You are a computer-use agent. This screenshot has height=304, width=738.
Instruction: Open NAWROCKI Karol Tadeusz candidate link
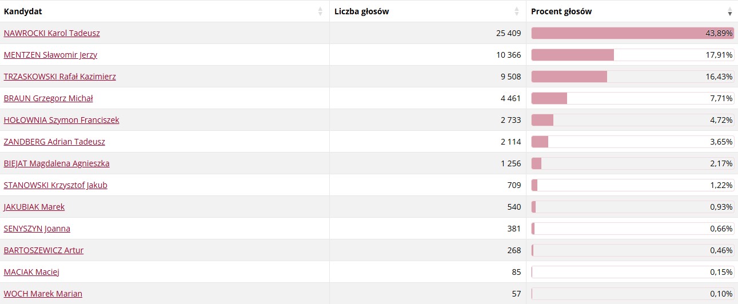(x=52, y=33)
